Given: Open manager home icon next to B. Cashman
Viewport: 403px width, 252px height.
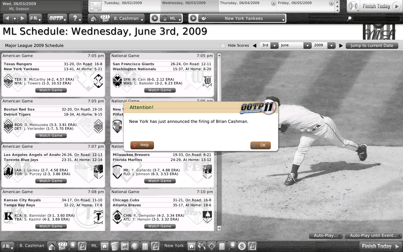Looking at the screenshot, I should pos(52,246).
